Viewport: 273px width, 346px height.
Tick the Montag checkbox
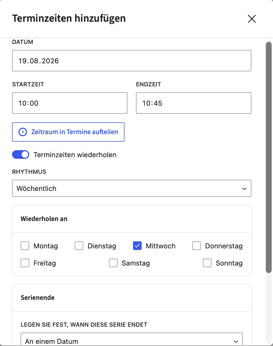pos(25,246)
